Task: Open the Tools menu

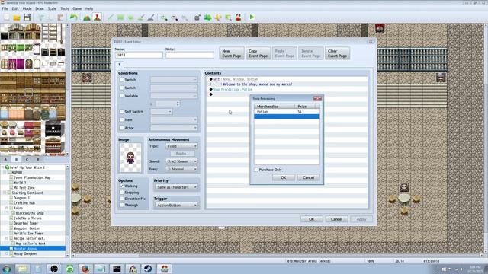Action: click(x=64, y=8)
